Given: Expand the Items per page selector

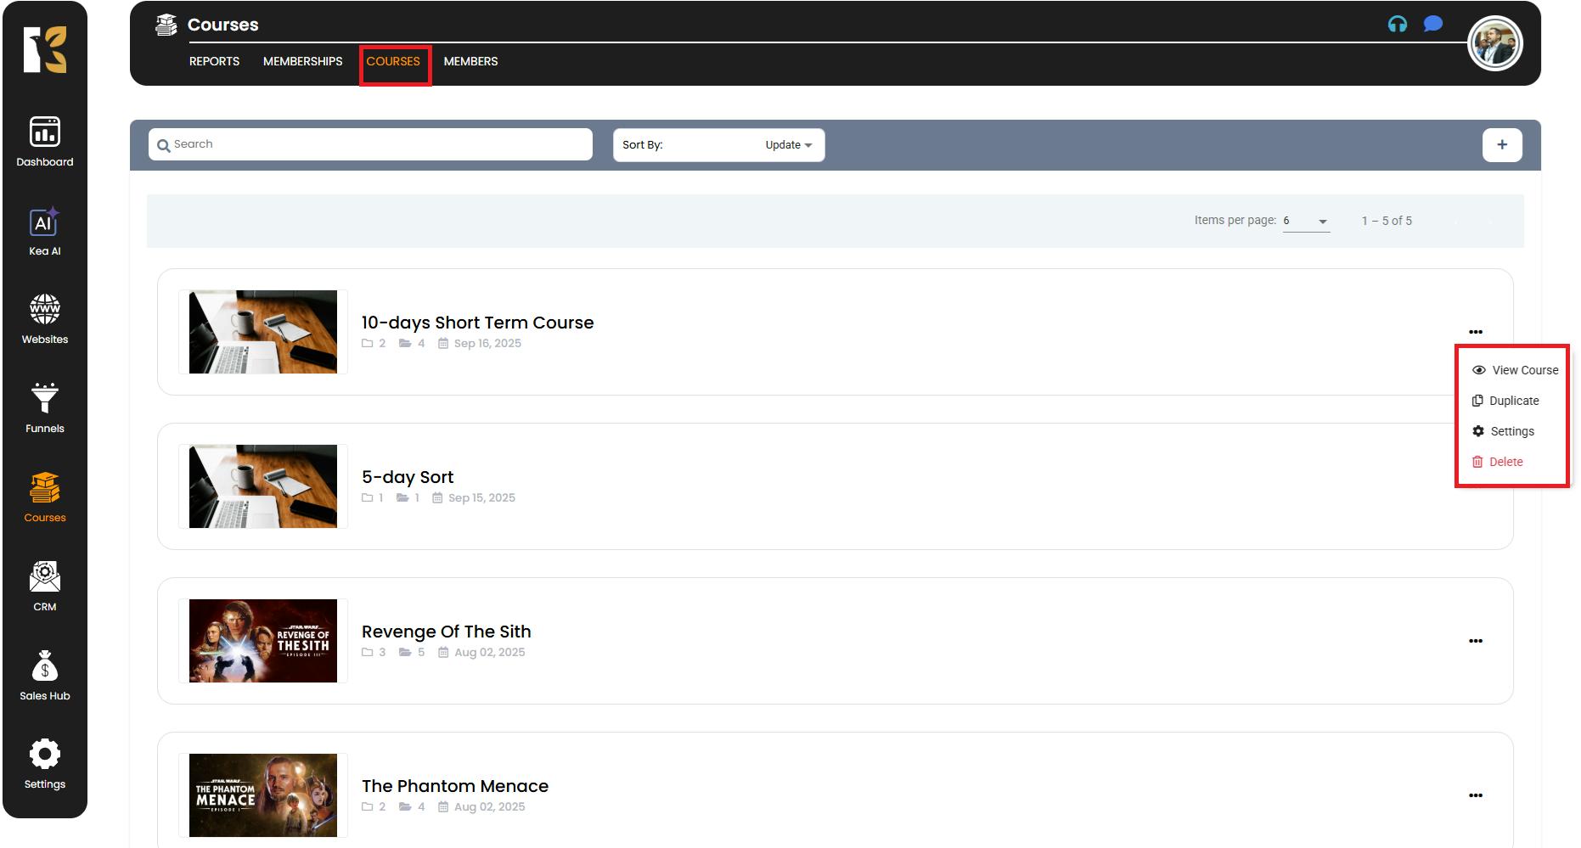Looking at the screenshot, I should coord(1306,221).
